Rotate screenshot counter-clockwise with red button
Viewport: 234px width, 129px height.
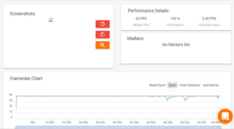coord(103,24)
